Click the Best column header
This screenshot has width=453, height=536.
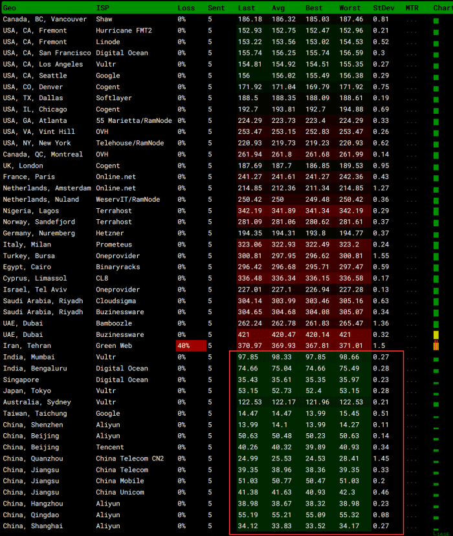[x=314, y=8]
